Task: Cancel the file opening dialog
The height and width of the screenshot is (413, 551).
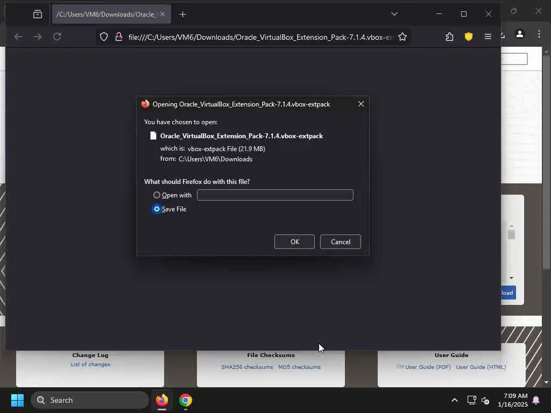Action: [x=340, y=241]
